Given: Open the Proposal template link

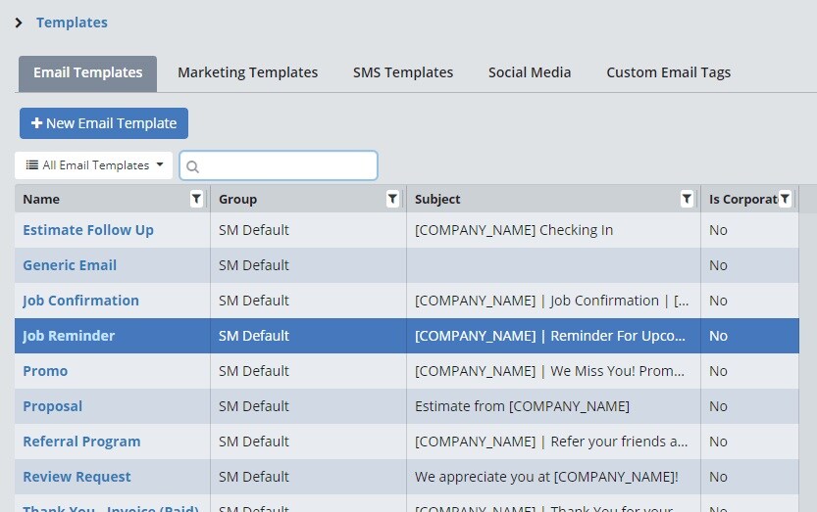Looking at the screenshot, I should [52, 406].
